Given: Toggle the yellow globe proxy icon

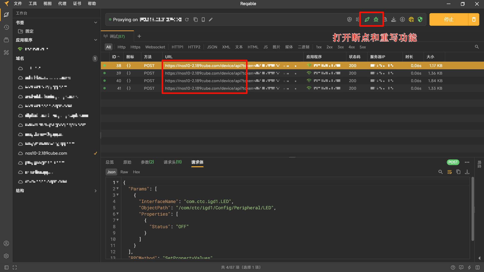Looking at the screenshot, I should coord(411,19).
